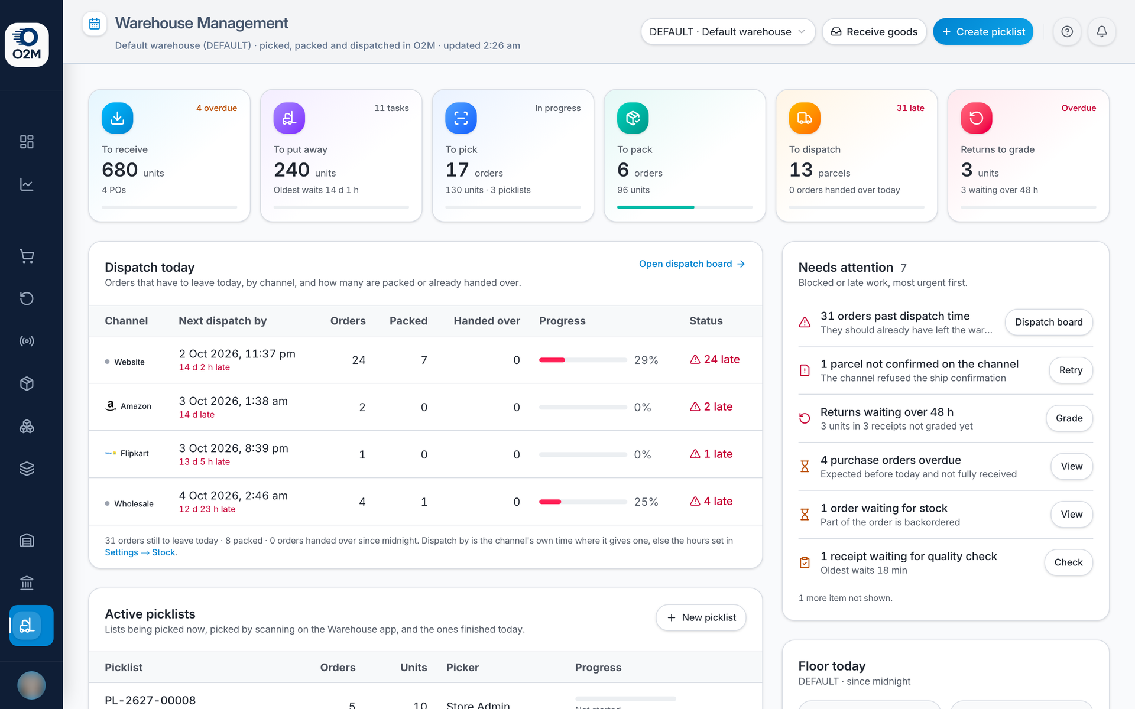Open the analytics chart icon in sidebar
1135x709 pixels.
(x=27, y=184)
